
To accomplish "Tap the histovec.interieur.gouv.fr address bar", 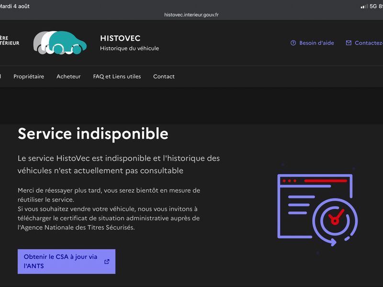I will click(x=191, y=15).
